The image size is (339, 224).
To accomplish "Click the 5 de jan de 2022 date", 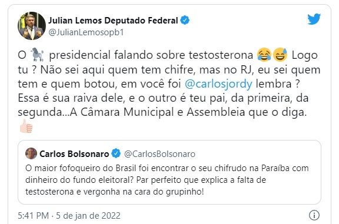I will [88, 216].
